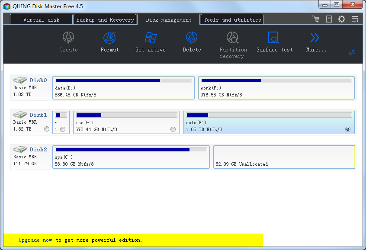Choose the Set active tool
The image size is (366, 250).
151,38
